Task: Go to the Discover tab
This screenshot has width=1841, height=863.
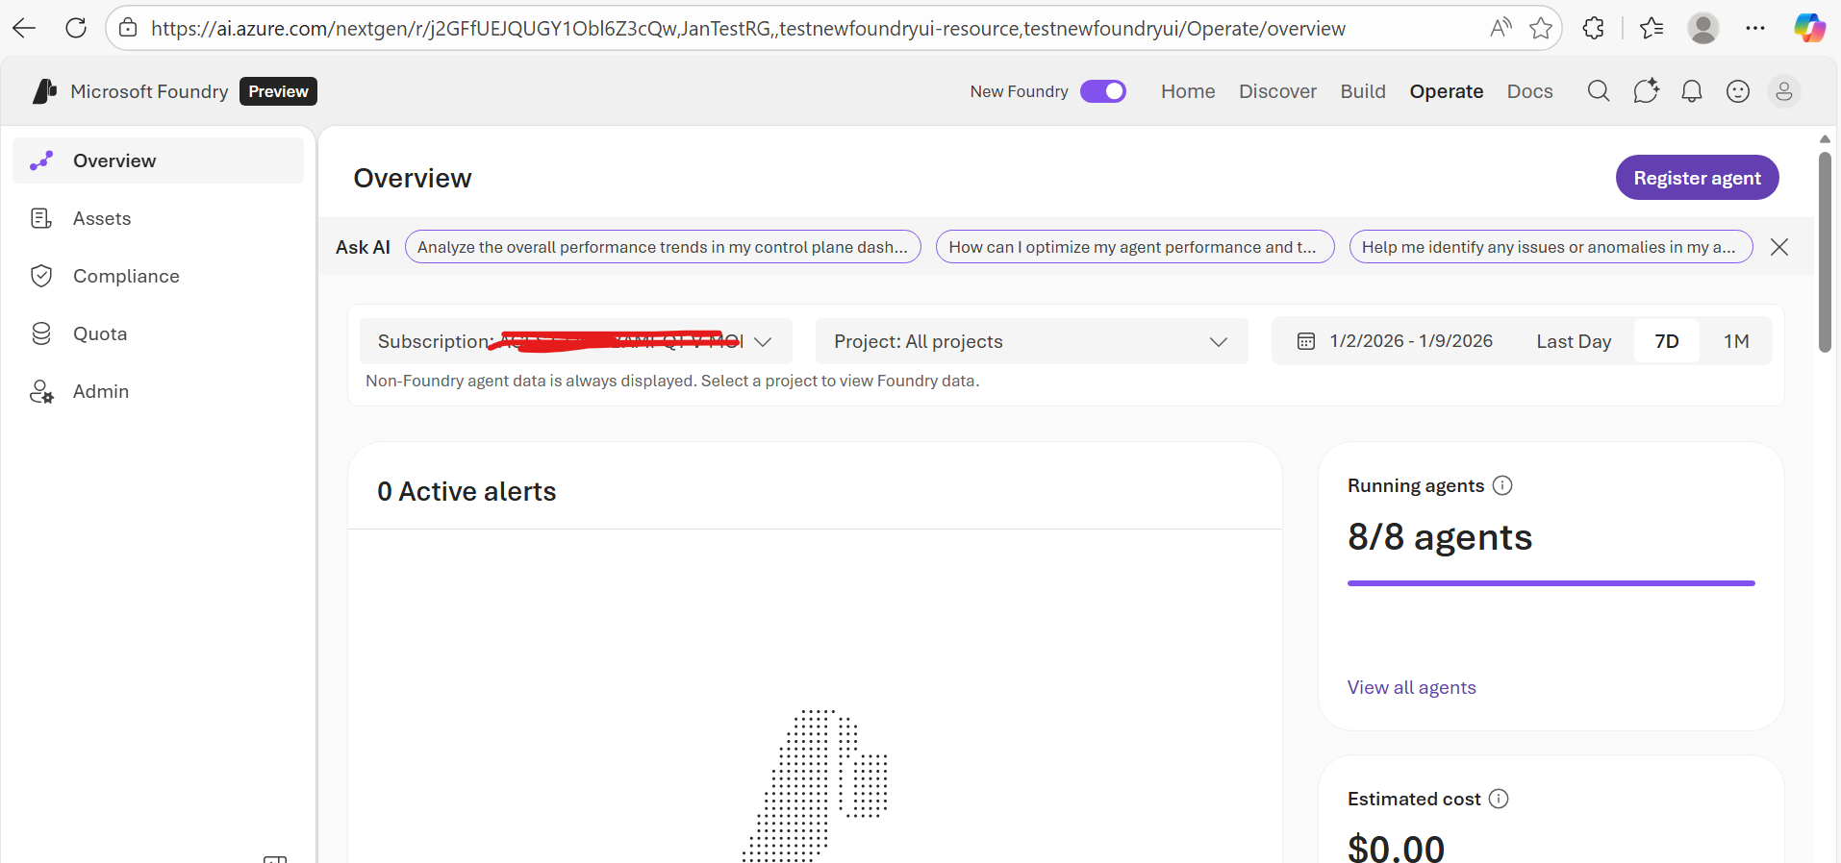Action: [1277, 91]
